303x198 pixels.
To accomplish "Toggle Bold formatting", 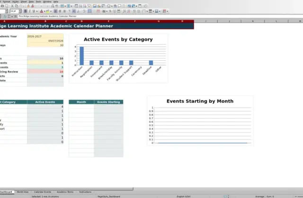I will pos(26,11).
